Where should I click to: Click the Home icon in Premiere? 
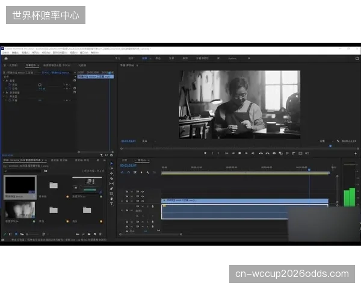click(x=6, y=58)
